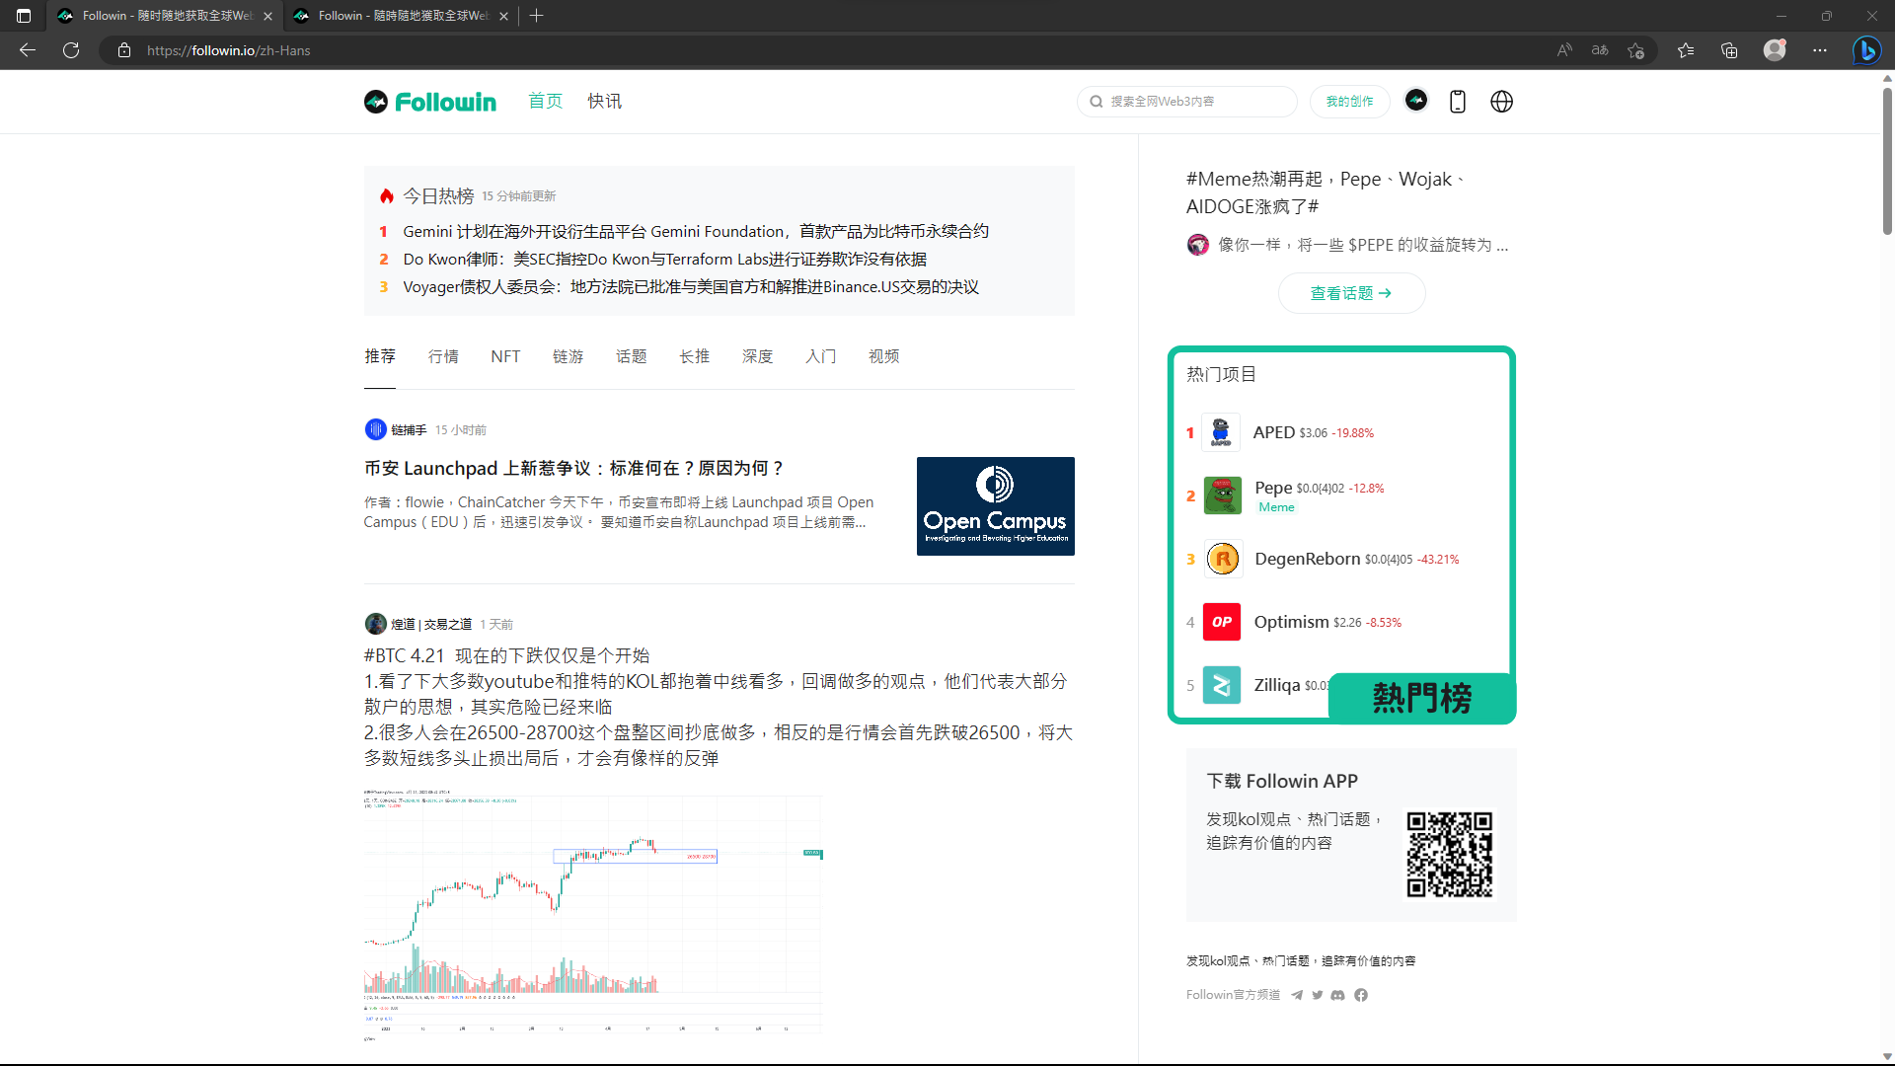
Task: Click the Followin profile avatar icon
Action: (x=1416, y=100)
